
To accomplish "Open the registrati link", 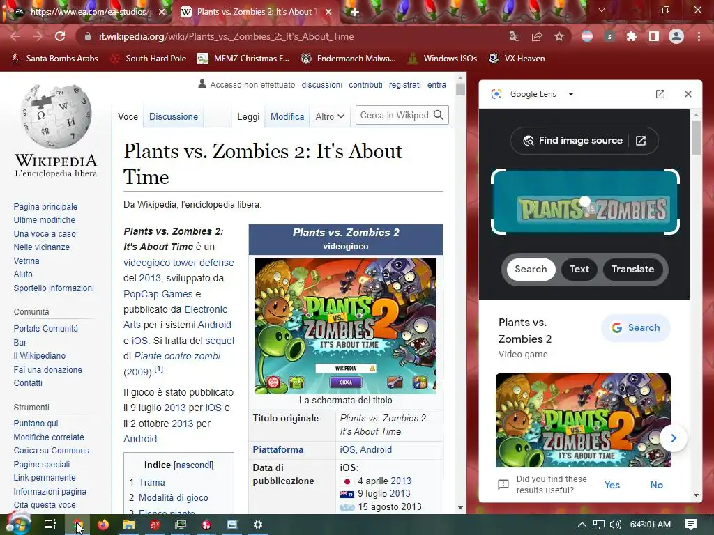I will click(405, 84).
